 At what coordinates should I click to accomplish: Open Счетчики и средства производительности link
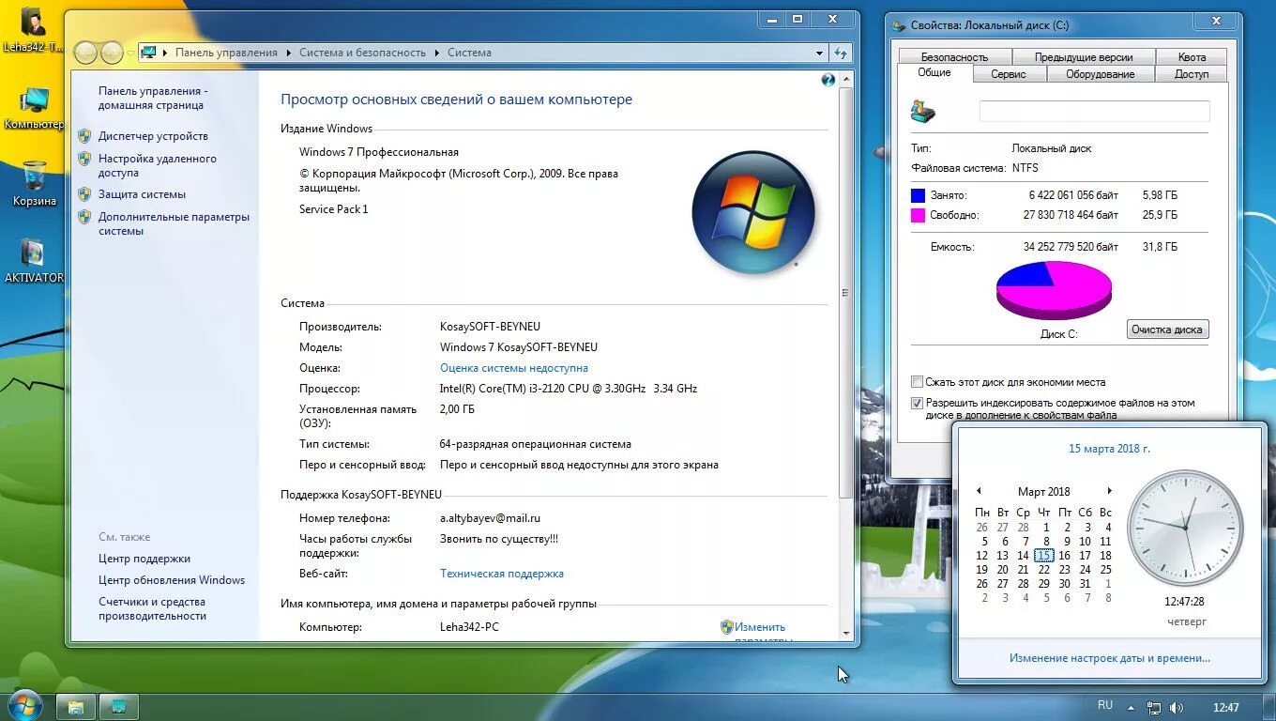point(152,608)
